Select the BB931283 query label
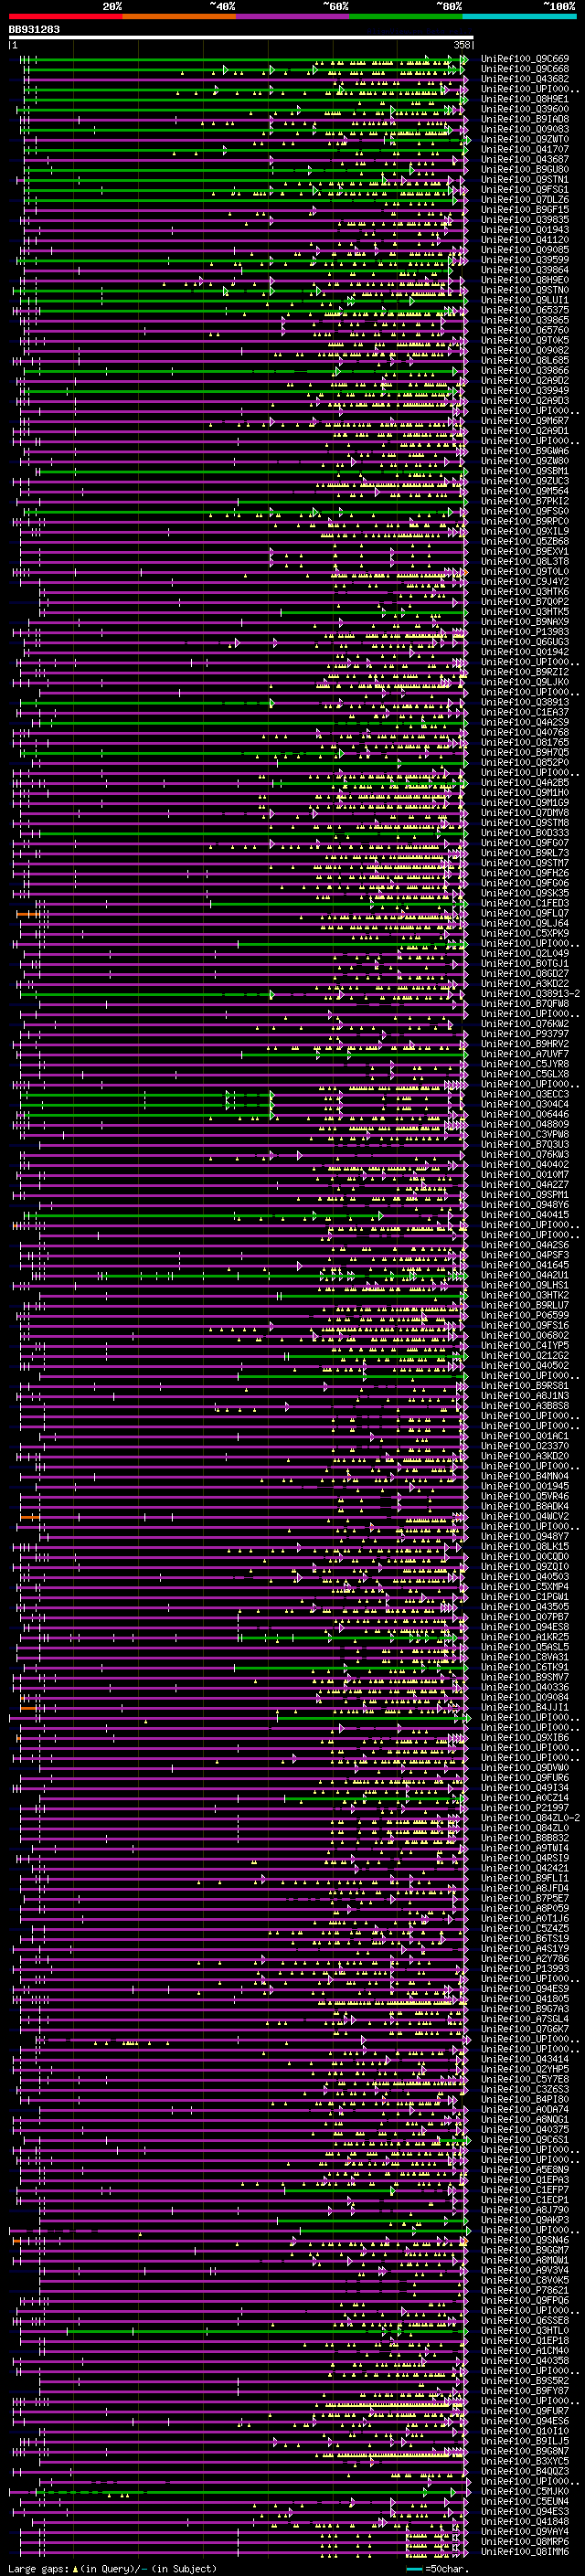The image size is (585, 2576). 34,30
